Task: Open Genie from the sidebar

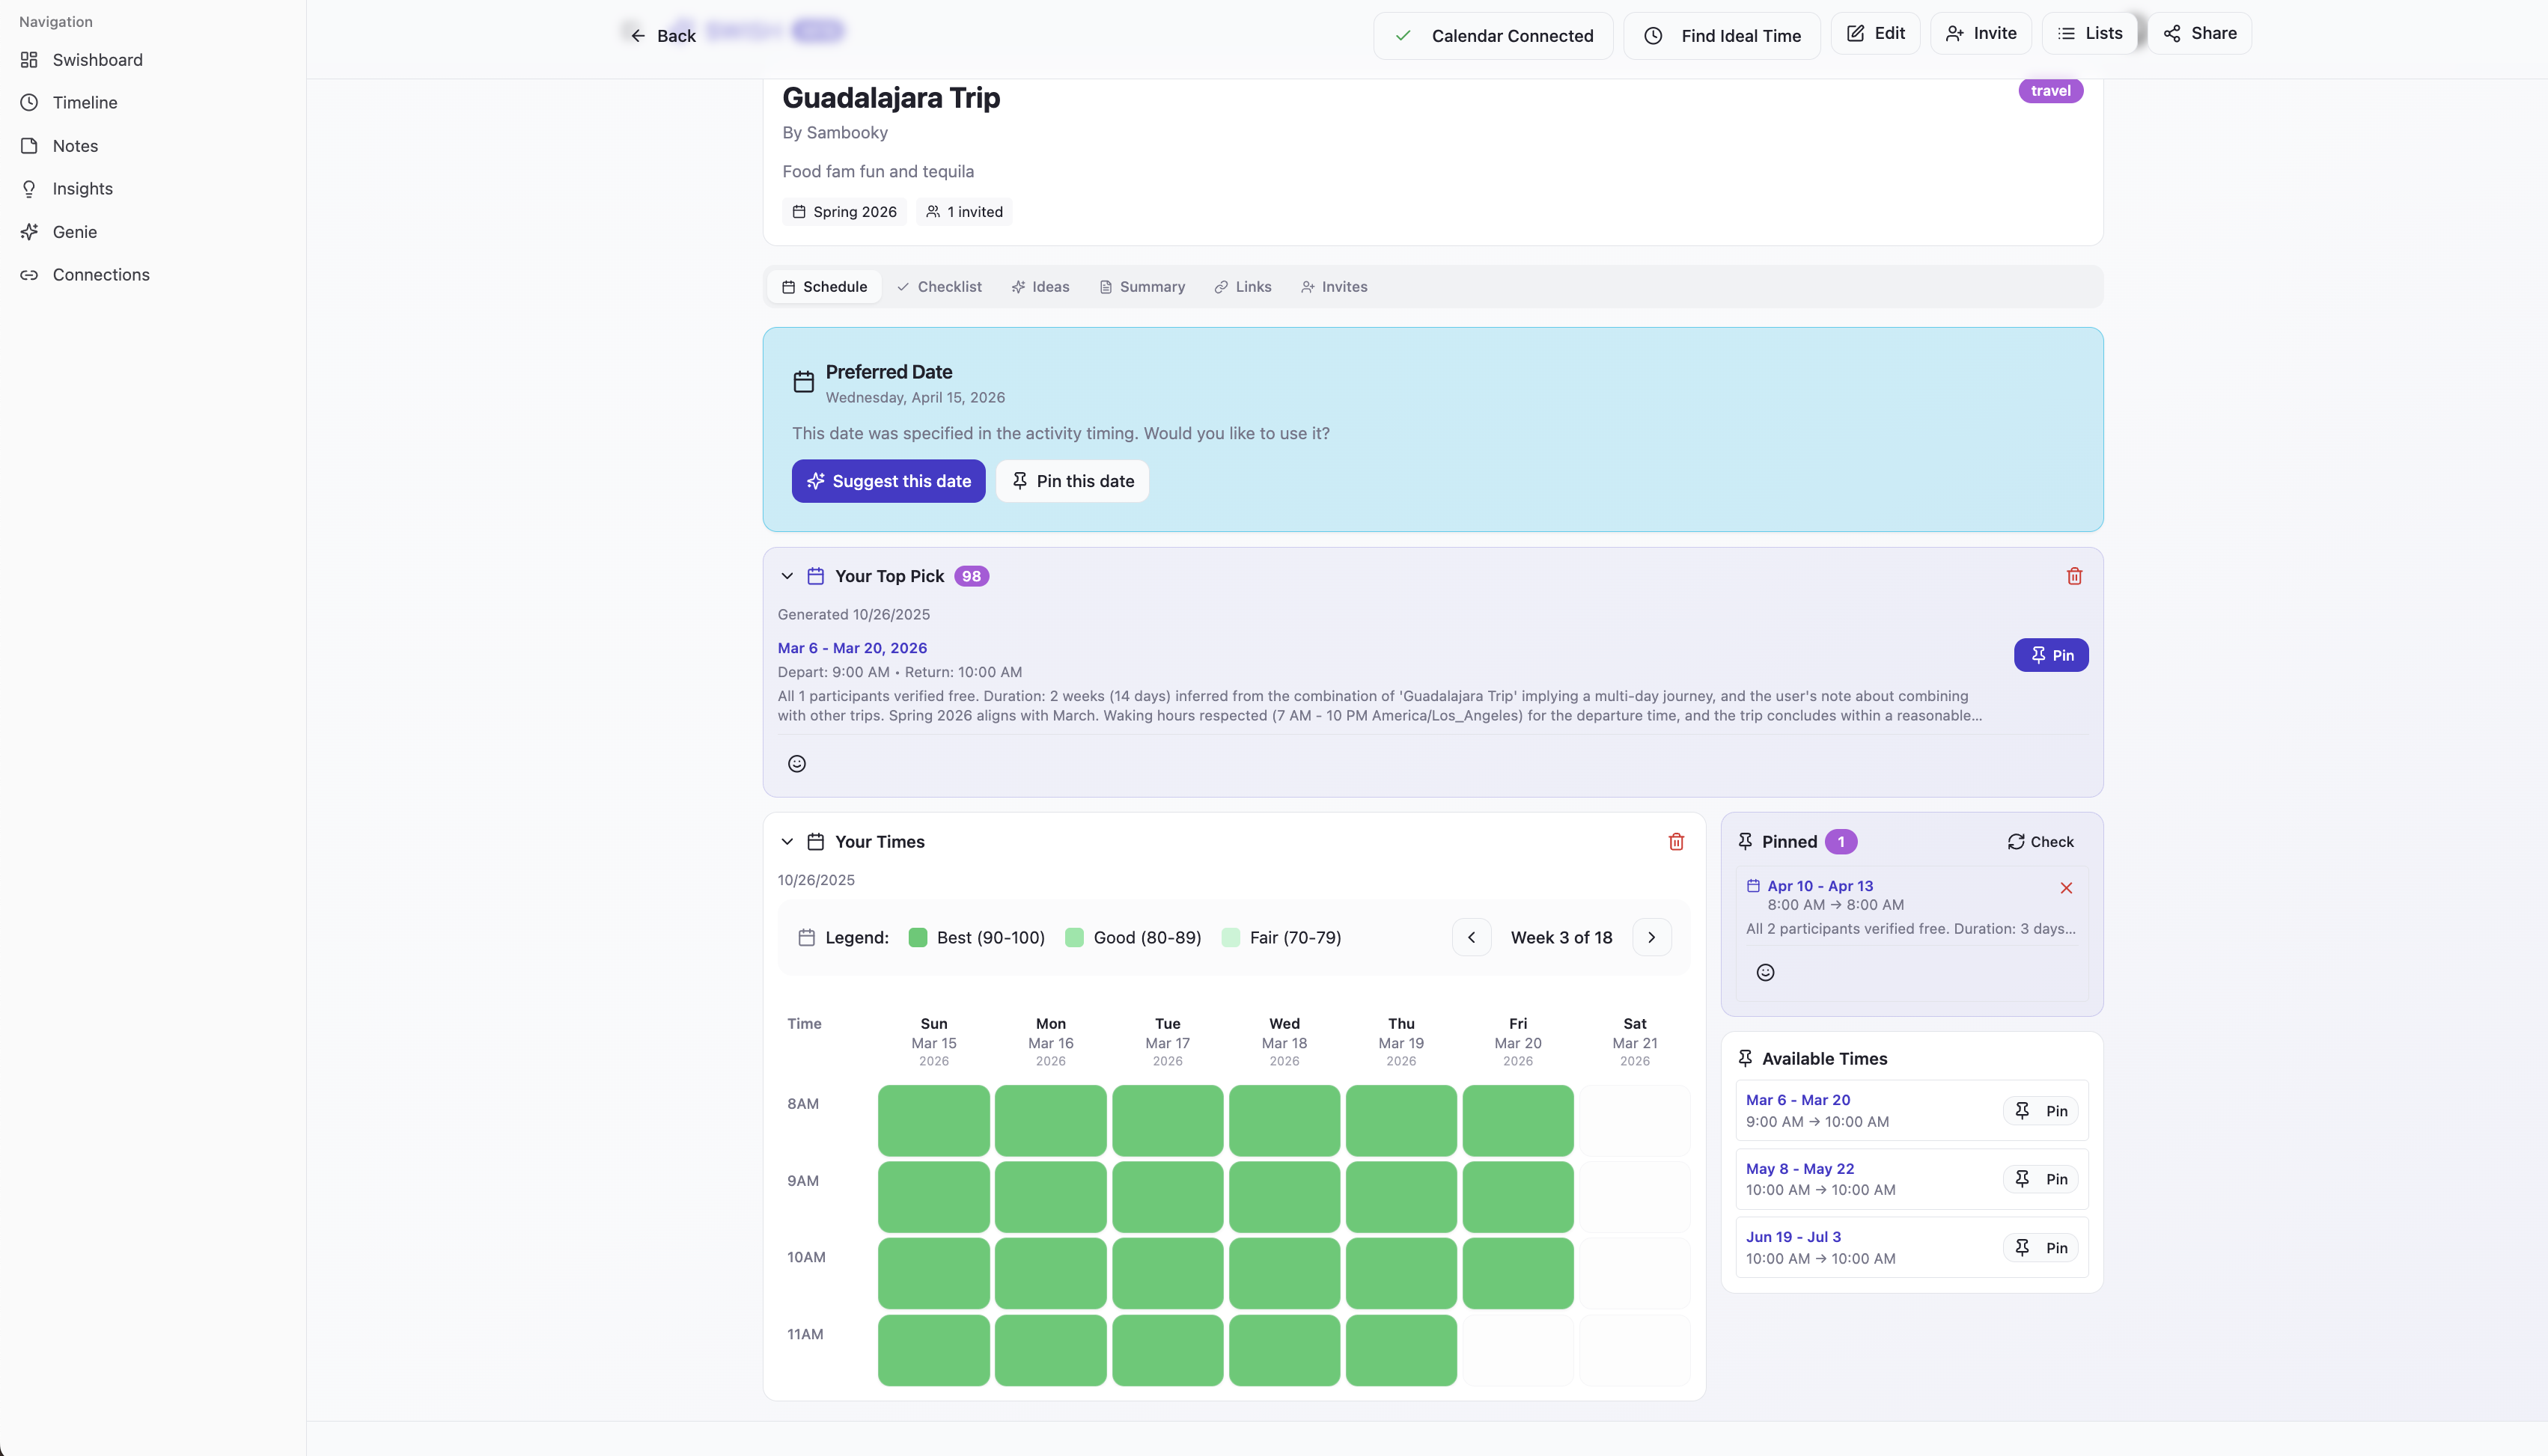Action: click(74, 232)
